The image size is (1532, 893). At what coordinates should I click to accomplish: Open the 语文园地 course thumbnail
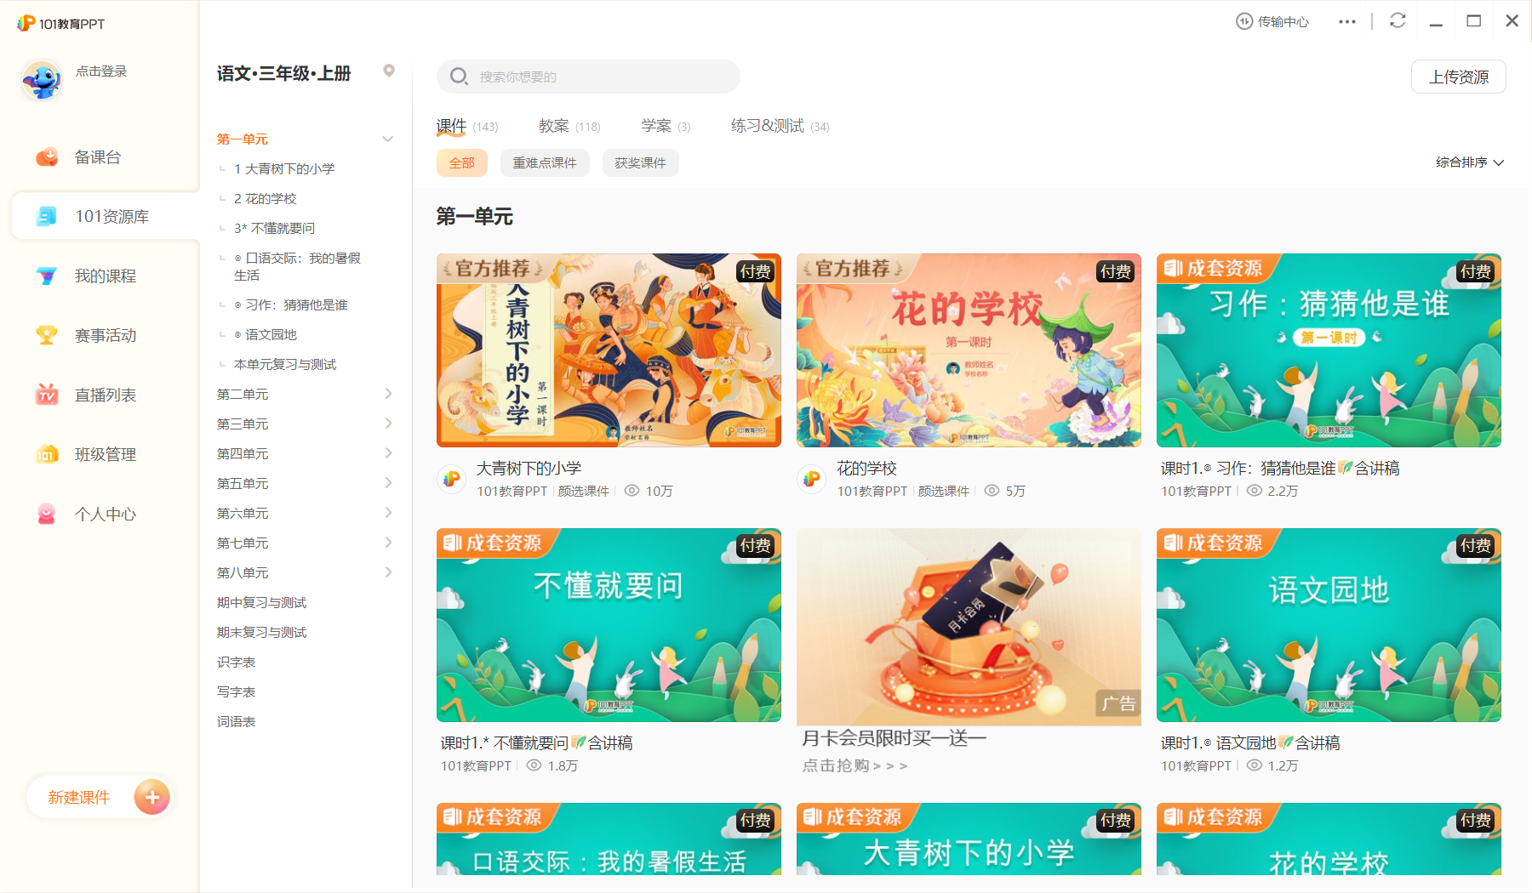pos(1329,625)
